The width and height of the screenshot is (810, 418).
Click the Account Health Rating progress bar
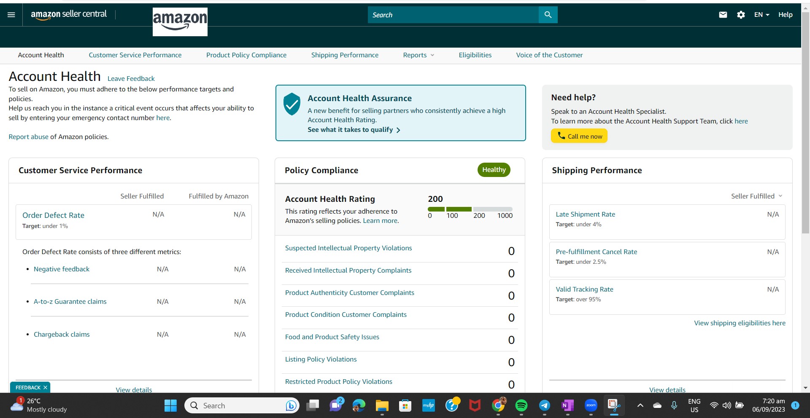pyautogui.click(x=470, y=209)
